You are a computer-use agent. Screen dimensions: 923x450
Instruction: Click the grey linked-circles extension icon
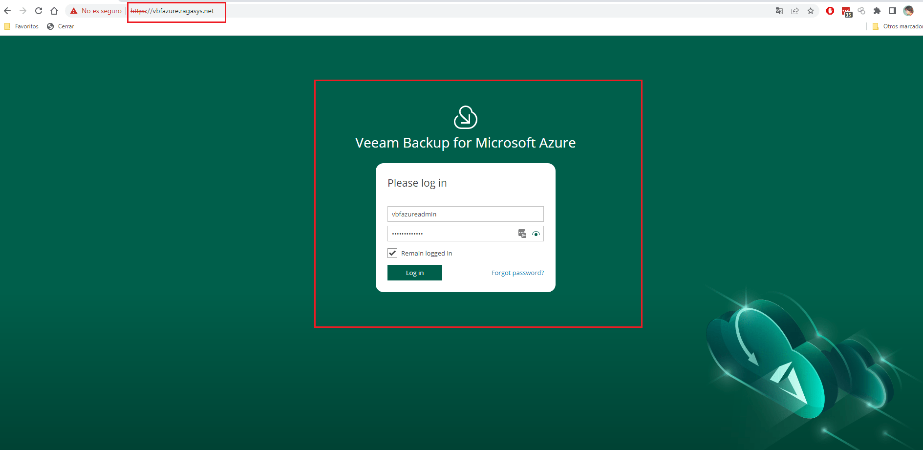(861, 11)
